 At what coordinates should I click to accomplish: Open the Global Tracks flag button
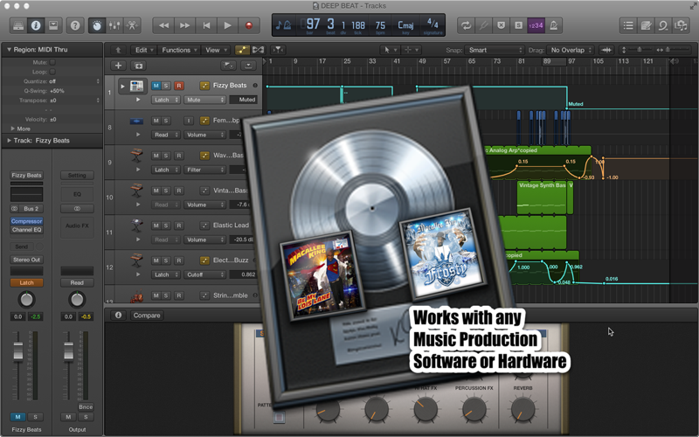pyautogui.click(x=228, y=66)
